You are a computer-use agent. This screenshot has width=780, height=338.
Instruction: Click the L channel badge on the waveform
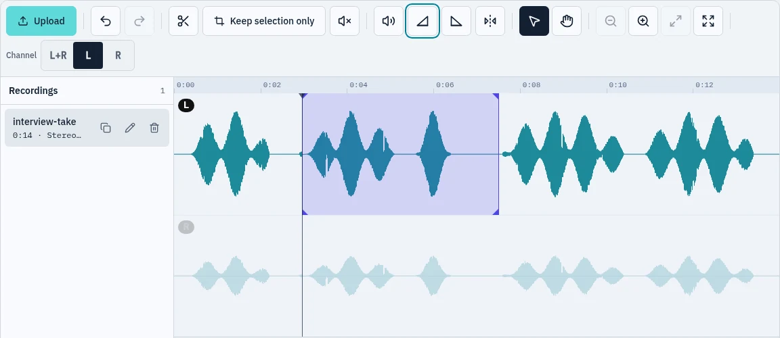pyautogui.click(x=186, y=105)
